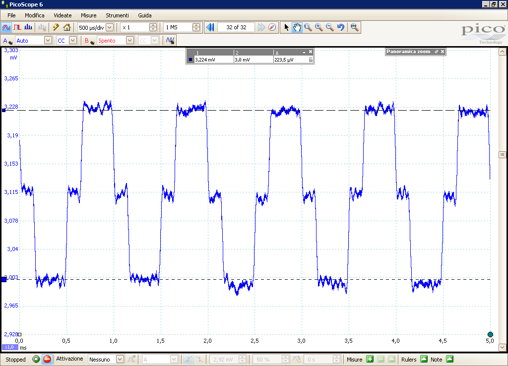Click the vertical scrollbar thumb

point(502,155)
